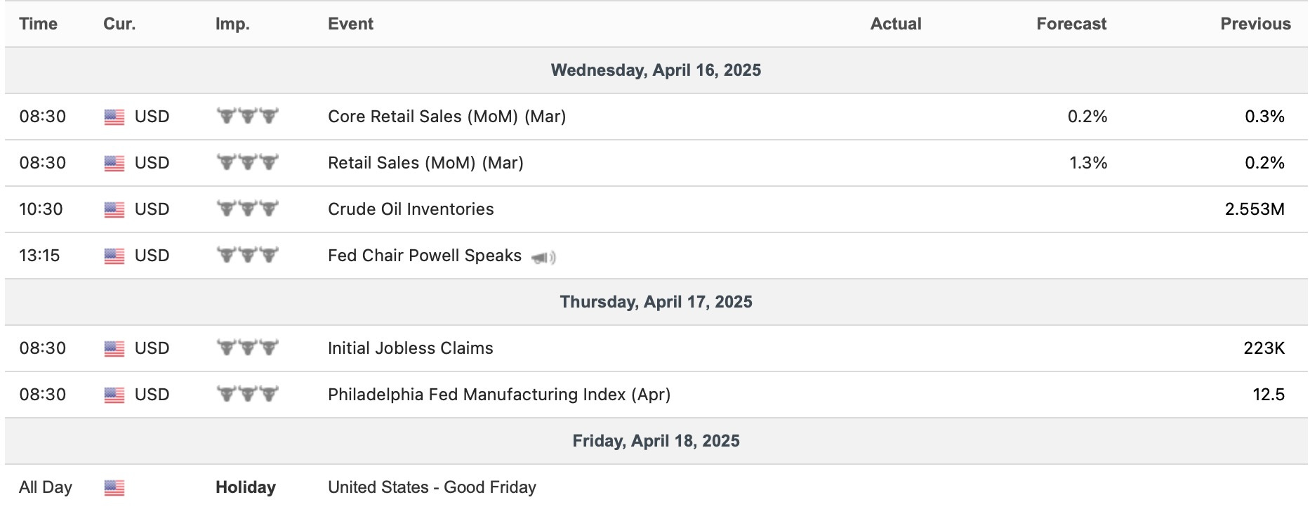
Task: Open United States - Good Friday holiday entry
Action: coord(432,487)
